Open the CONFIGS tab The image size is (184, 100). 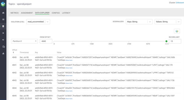[x=56, y=13]
